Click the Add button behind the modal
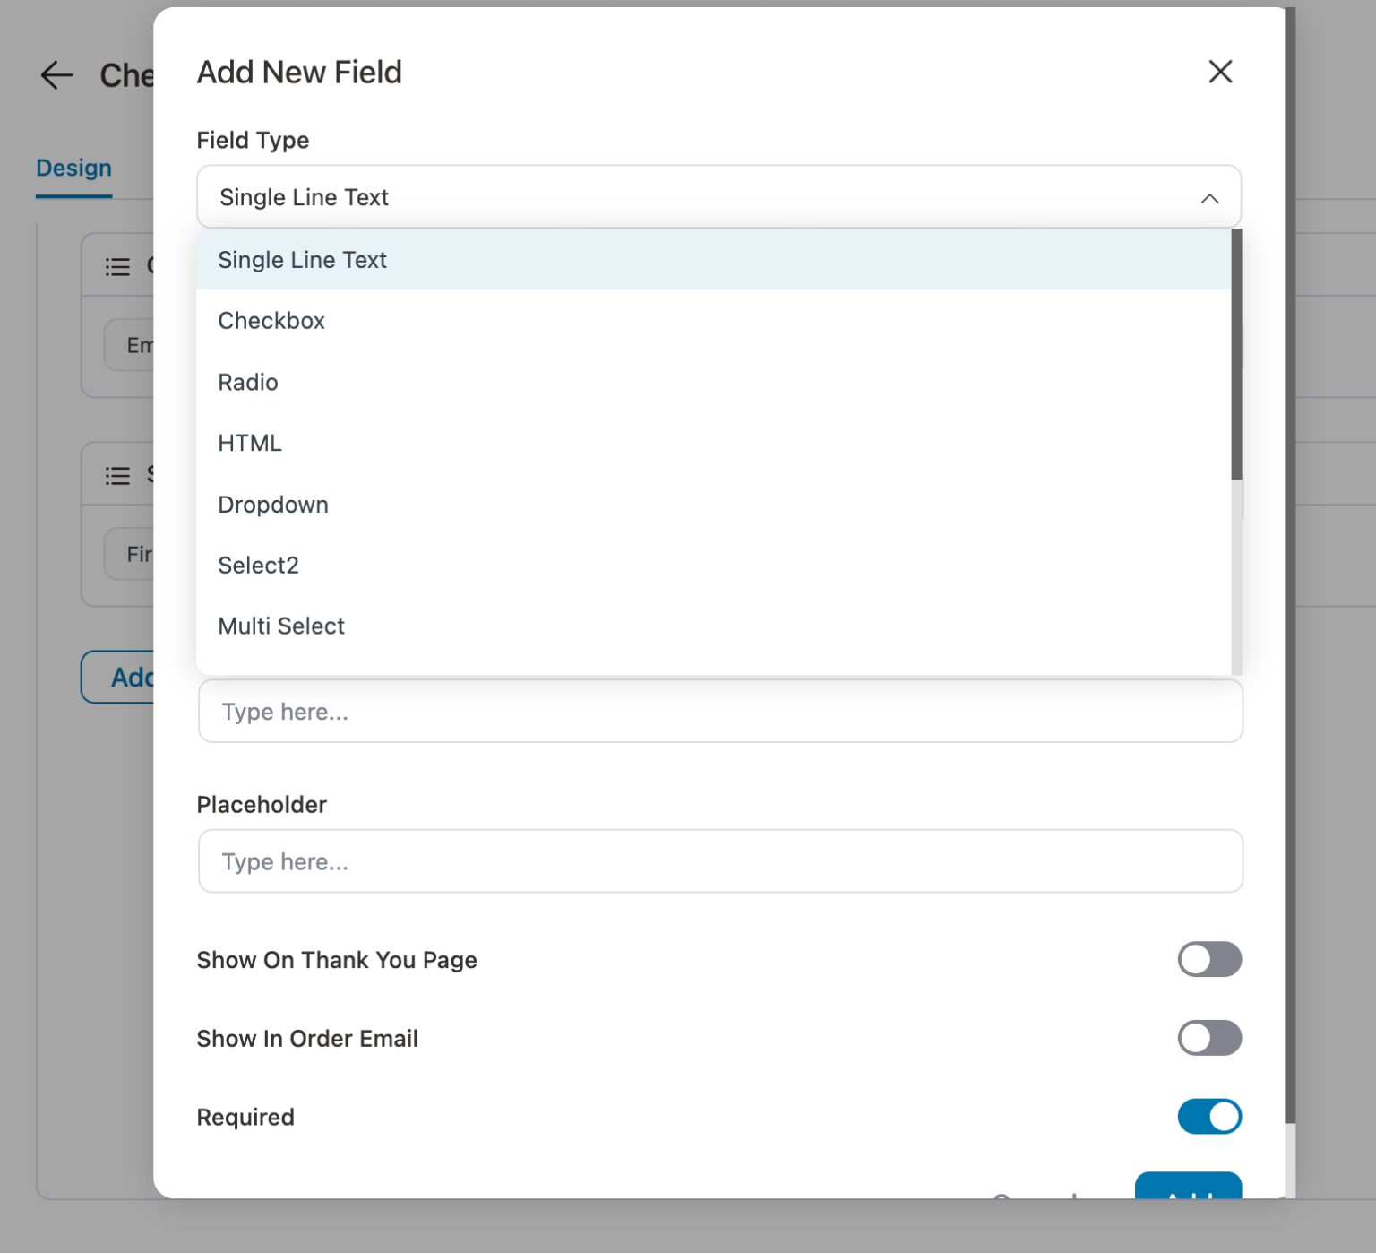The image size is (1376, 1253). point(133,678)
